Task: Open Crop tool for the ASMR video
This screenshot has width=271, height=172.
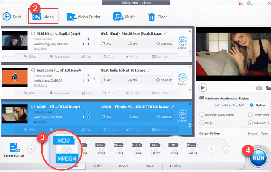Action: [x=108, y=129]
